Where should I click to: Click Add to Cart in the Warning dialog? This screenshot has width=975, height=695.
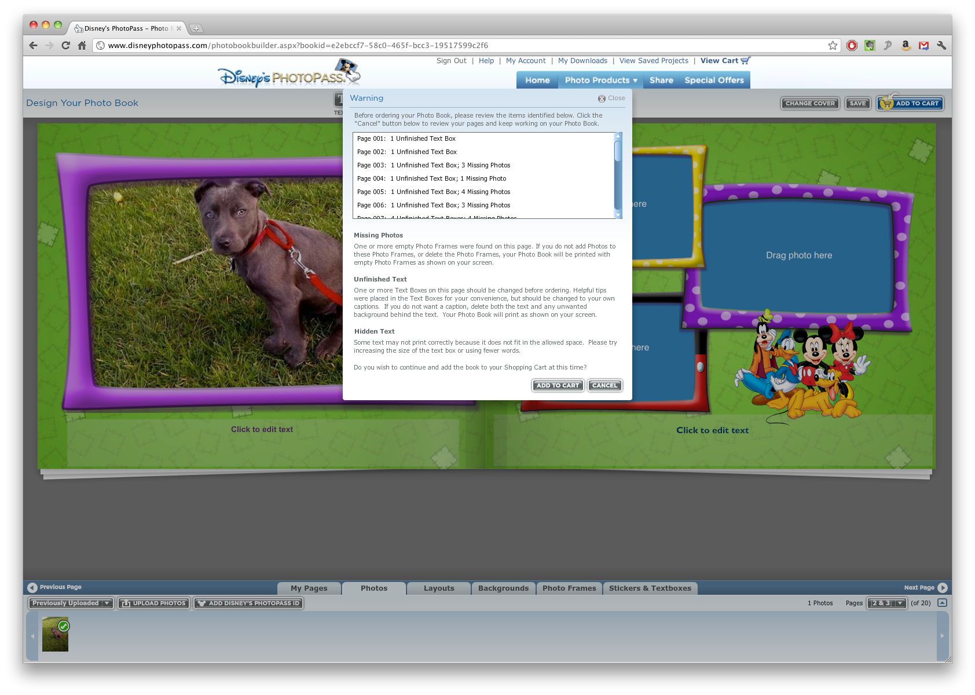point(558,385)
